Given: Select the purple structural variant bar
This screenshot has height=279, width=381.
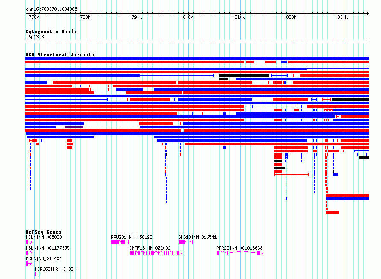Looking at the screenshot, I should click(74, 127).
